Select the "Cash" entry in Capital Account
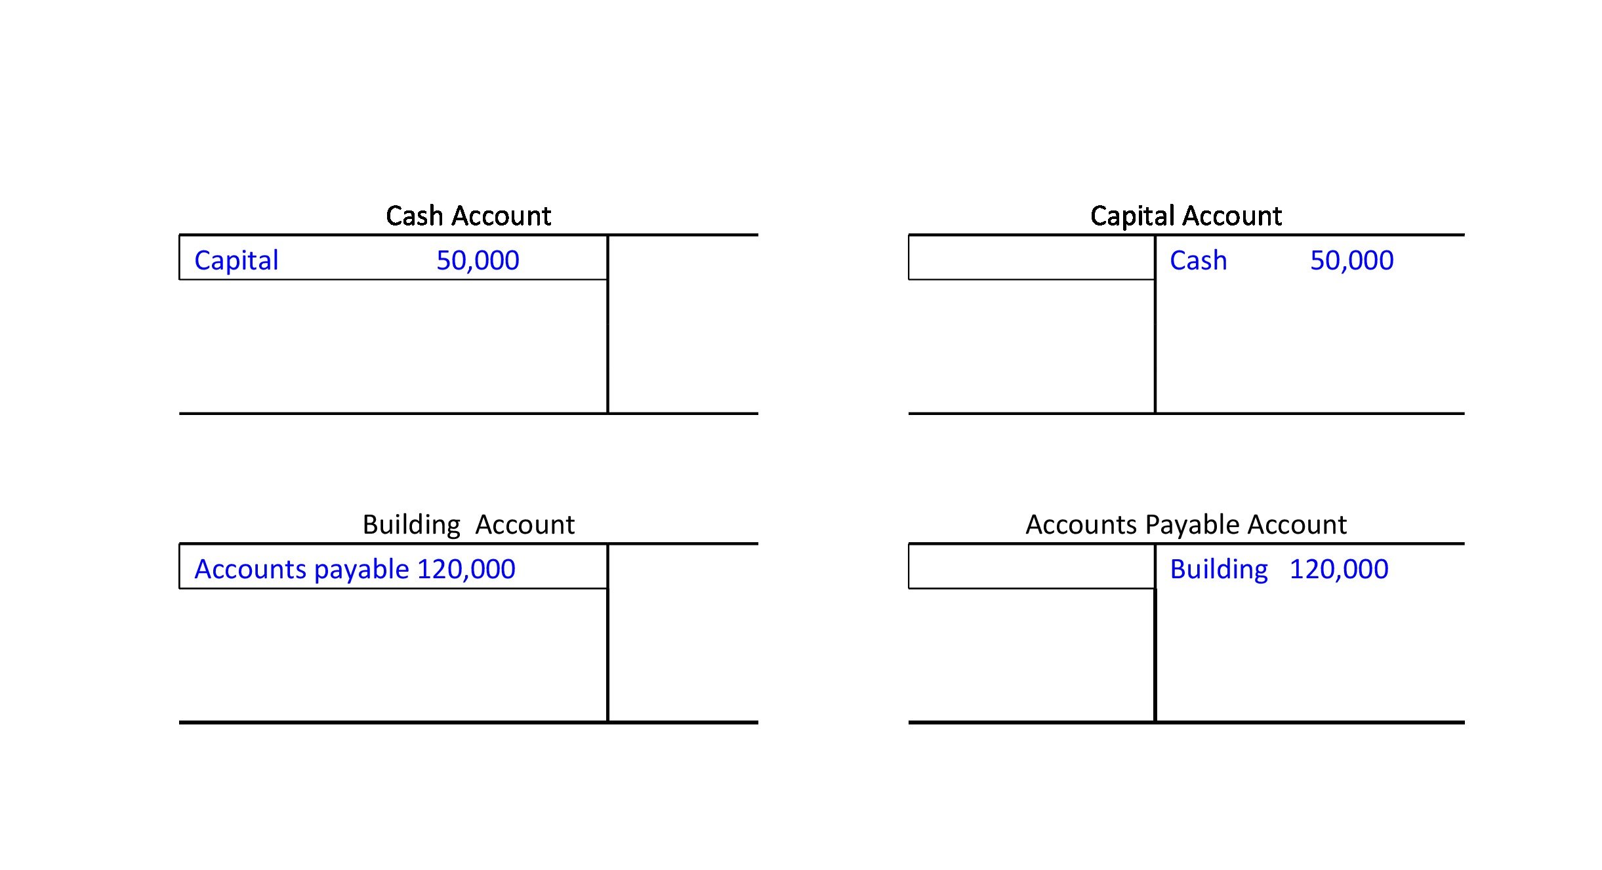This screenshot has width=1602, height=870. (x=1198, y=260)
